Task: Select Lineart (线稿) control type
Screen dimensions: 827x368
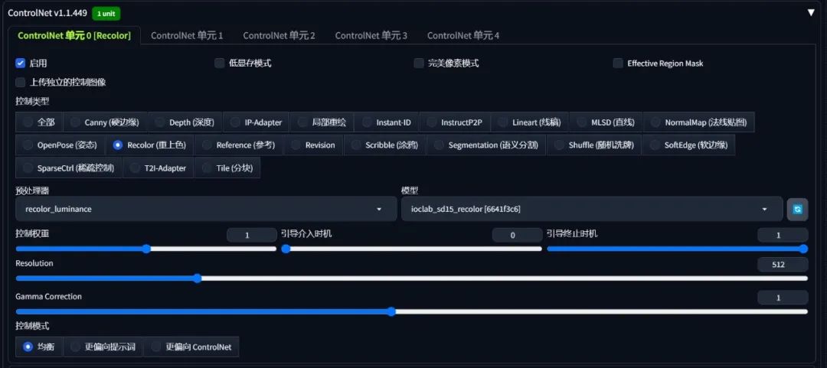Action: tap(530, 122)
